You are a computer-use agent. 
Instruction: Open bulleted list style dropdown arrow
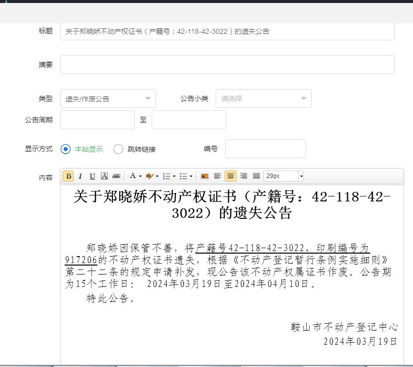tap(191, 176)
